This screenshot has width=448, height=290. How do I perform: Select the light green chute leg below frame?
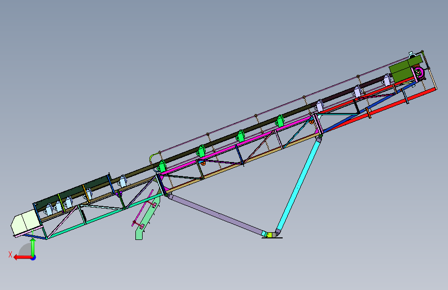coord(147,220)
